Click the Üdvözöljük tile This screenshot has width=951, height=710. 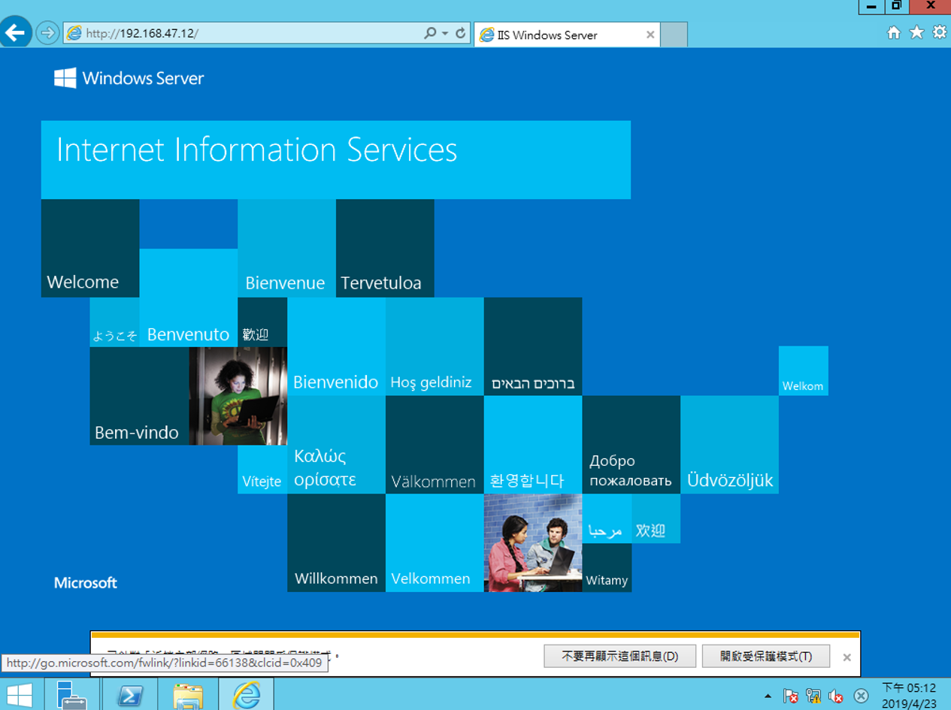tap(729, 445)
